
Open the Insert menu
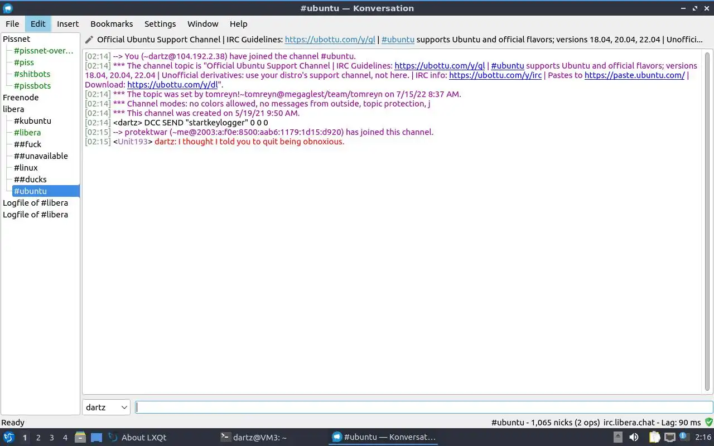point(68,24)
